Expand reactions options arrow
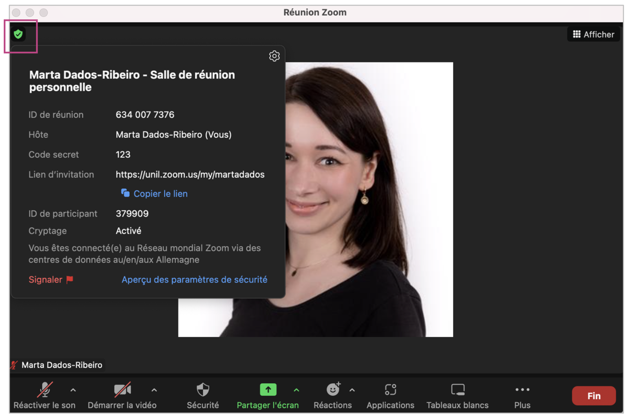Screen dimensions: 626x415 pos(352,390)
